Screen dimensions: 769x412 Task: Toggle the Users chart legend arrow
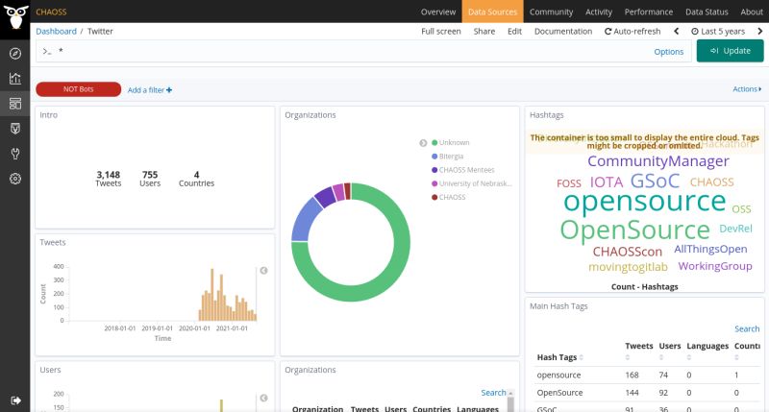[263, 398]
